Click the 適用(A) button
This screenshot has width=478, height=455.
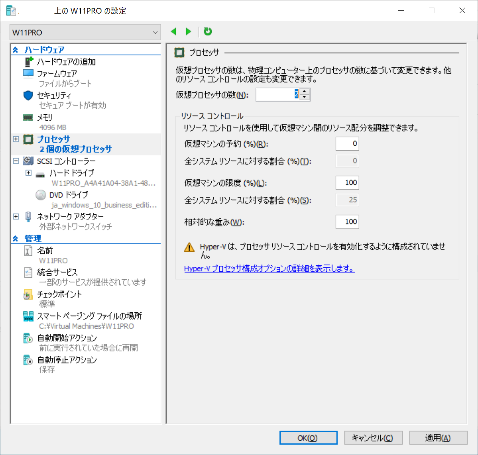coord(438,438)
